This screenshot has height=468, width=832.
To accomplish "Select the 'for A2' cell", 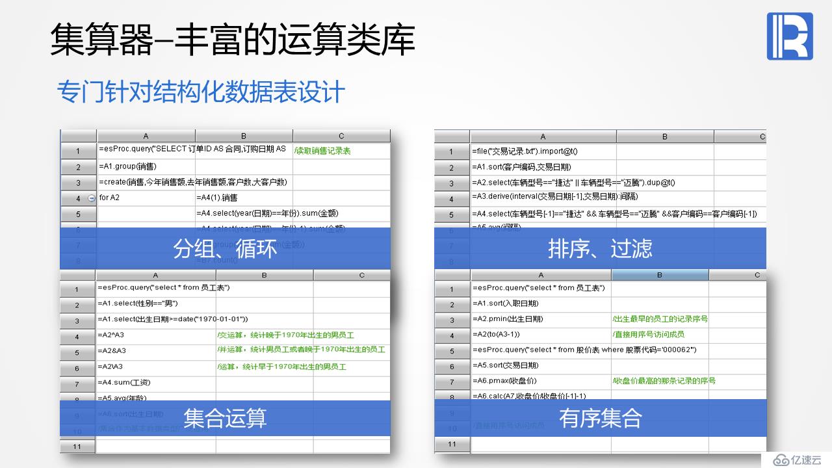I will pos(146,198).
